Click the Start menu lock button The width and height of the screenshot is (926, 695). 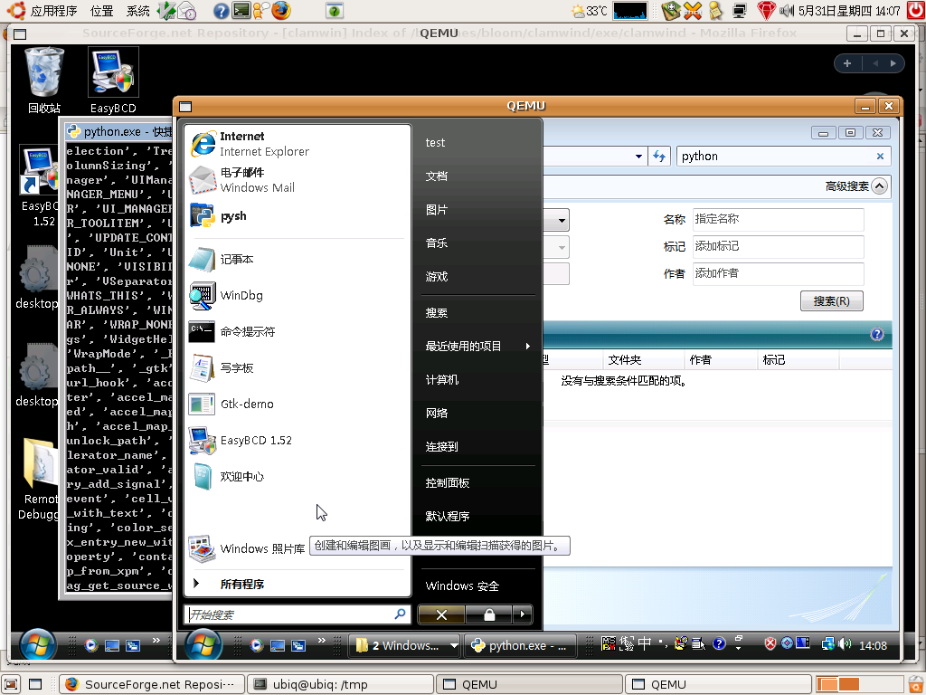[488, 614]
